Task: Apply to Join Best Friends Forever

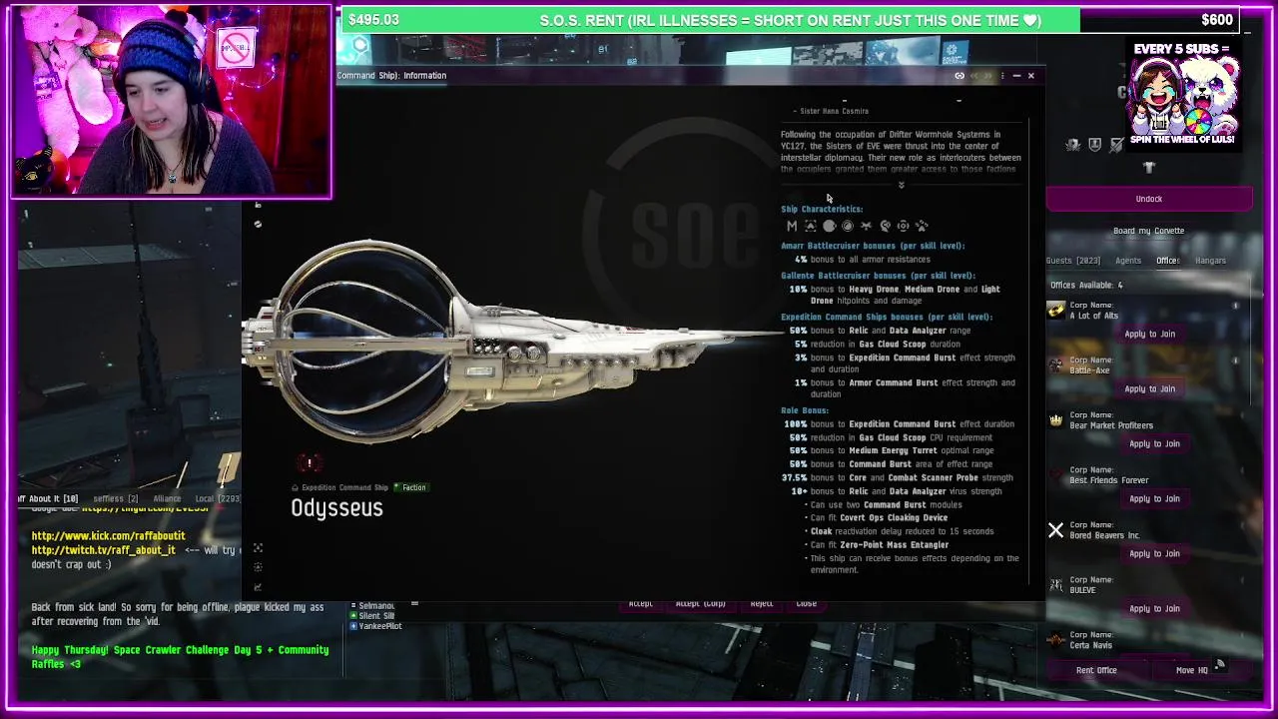Action: point(1154,498)
